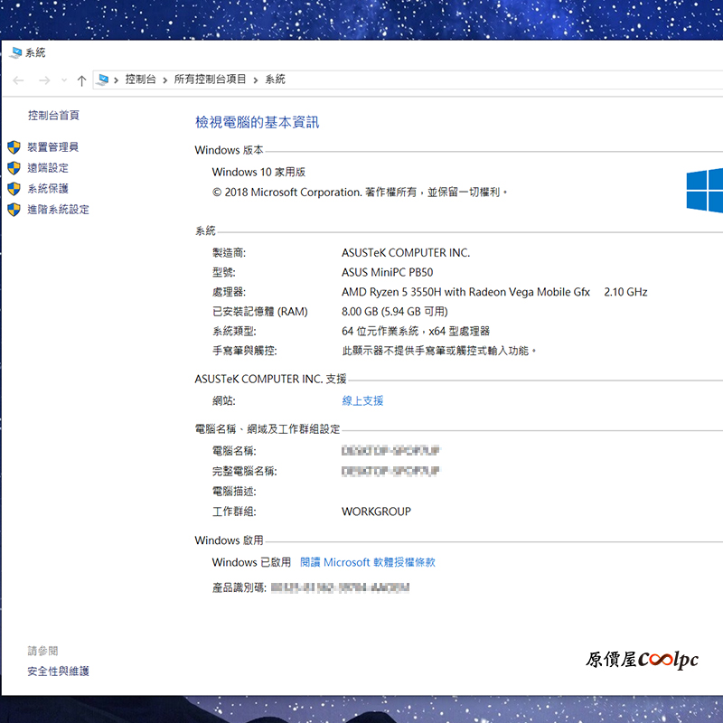Click the shield icon beside 系統保護
The width and height of the screenshot is (723, 723).
[14, 189]
